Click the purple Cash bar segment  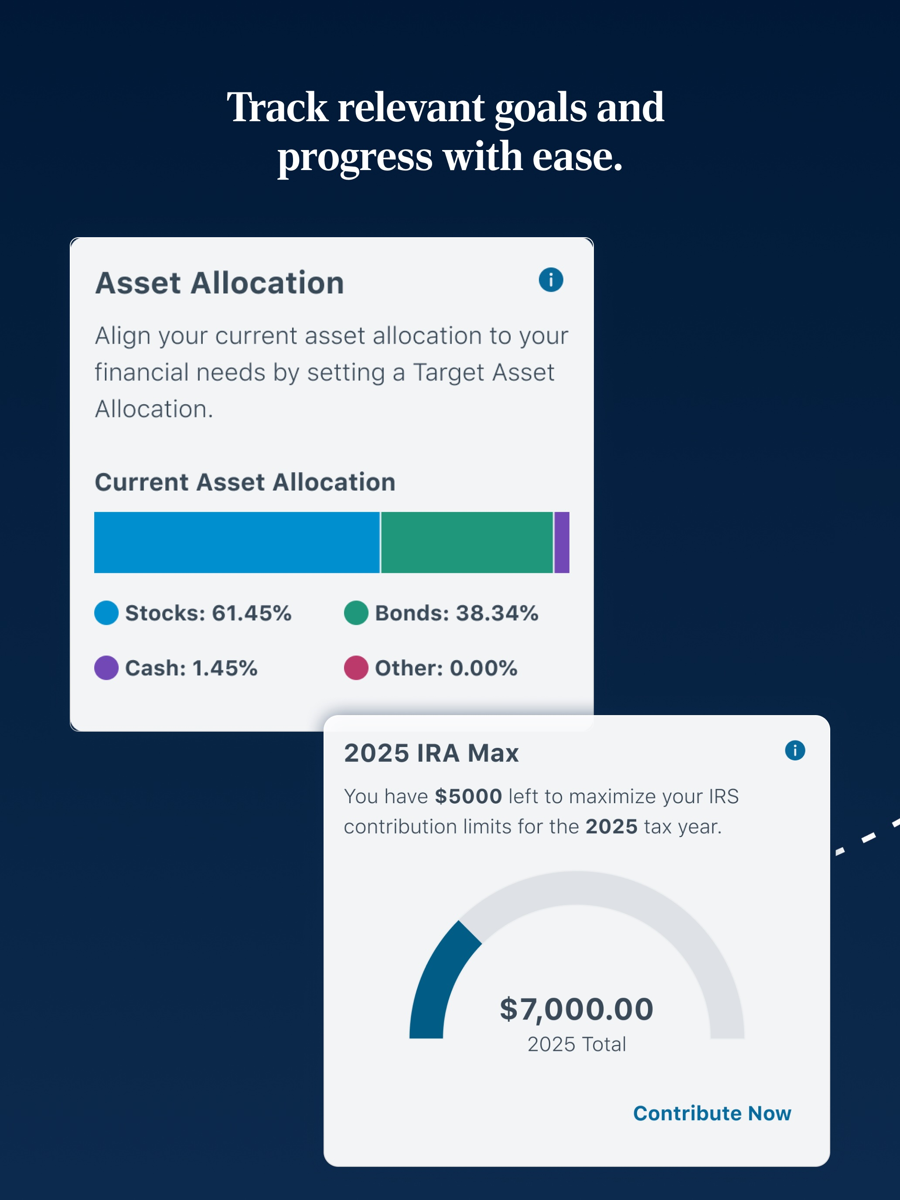tap(562, 542)
